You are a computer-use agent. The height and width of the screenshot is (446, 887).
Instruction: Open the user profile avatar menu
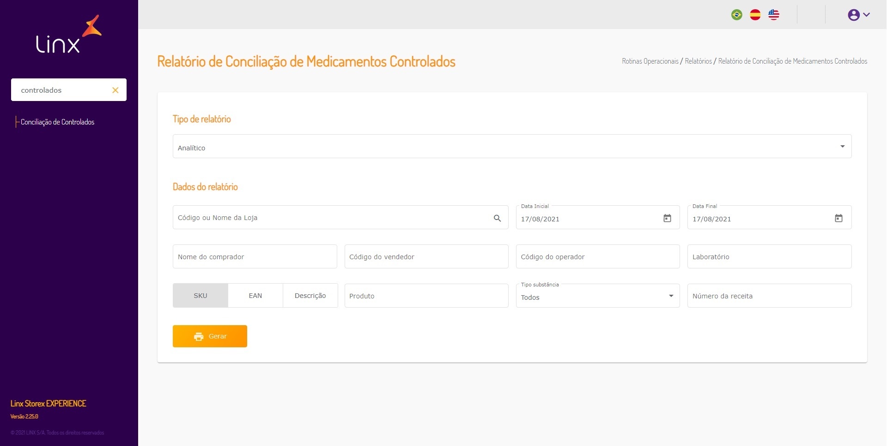854,15
